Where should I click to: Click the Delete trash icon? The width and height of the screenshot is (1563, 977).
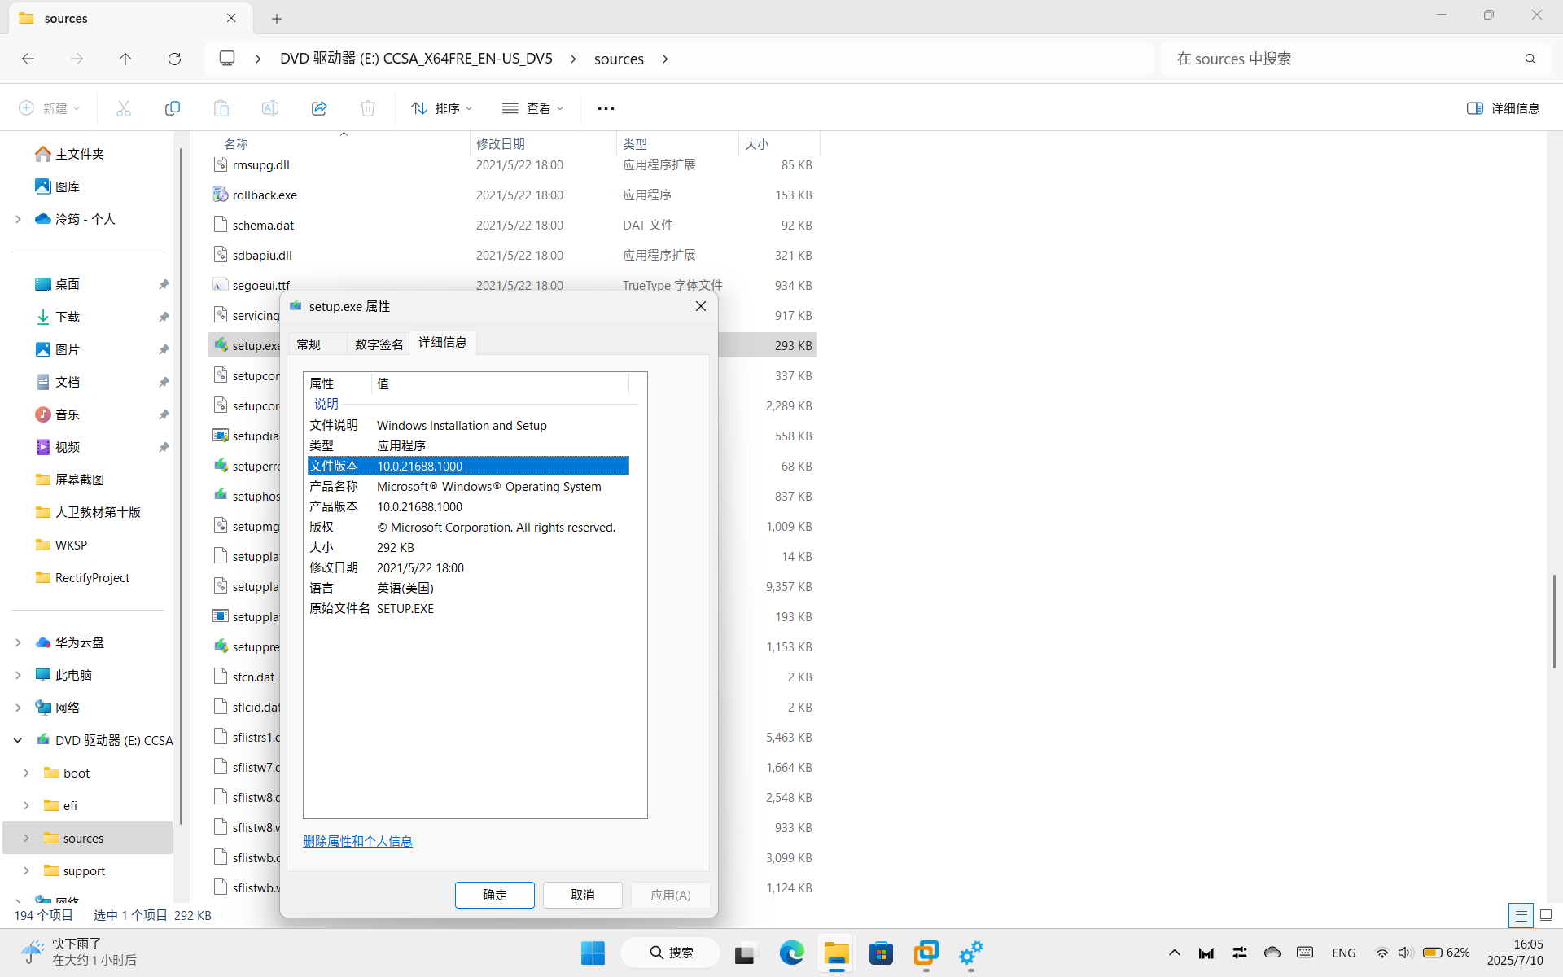[x=368, y=108]
